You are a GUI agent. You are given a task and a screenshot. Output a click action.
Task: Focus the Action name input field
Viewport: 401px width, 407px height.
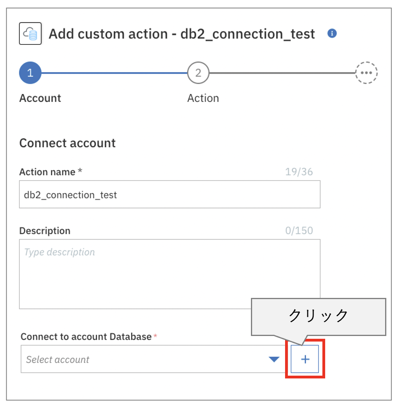pos(170,194)
